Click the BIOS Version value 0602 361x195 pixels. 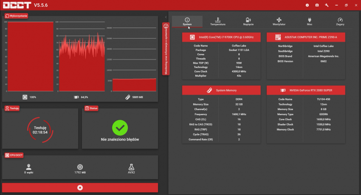(323, 61)
